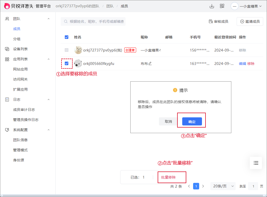Click the 贝锐洋葱头 logo icon

(7, 6)
